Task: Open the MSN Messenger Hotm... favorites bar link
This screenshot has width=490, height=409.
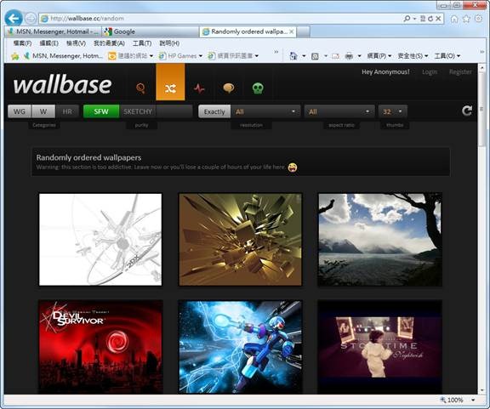Action: pos(64,56)
